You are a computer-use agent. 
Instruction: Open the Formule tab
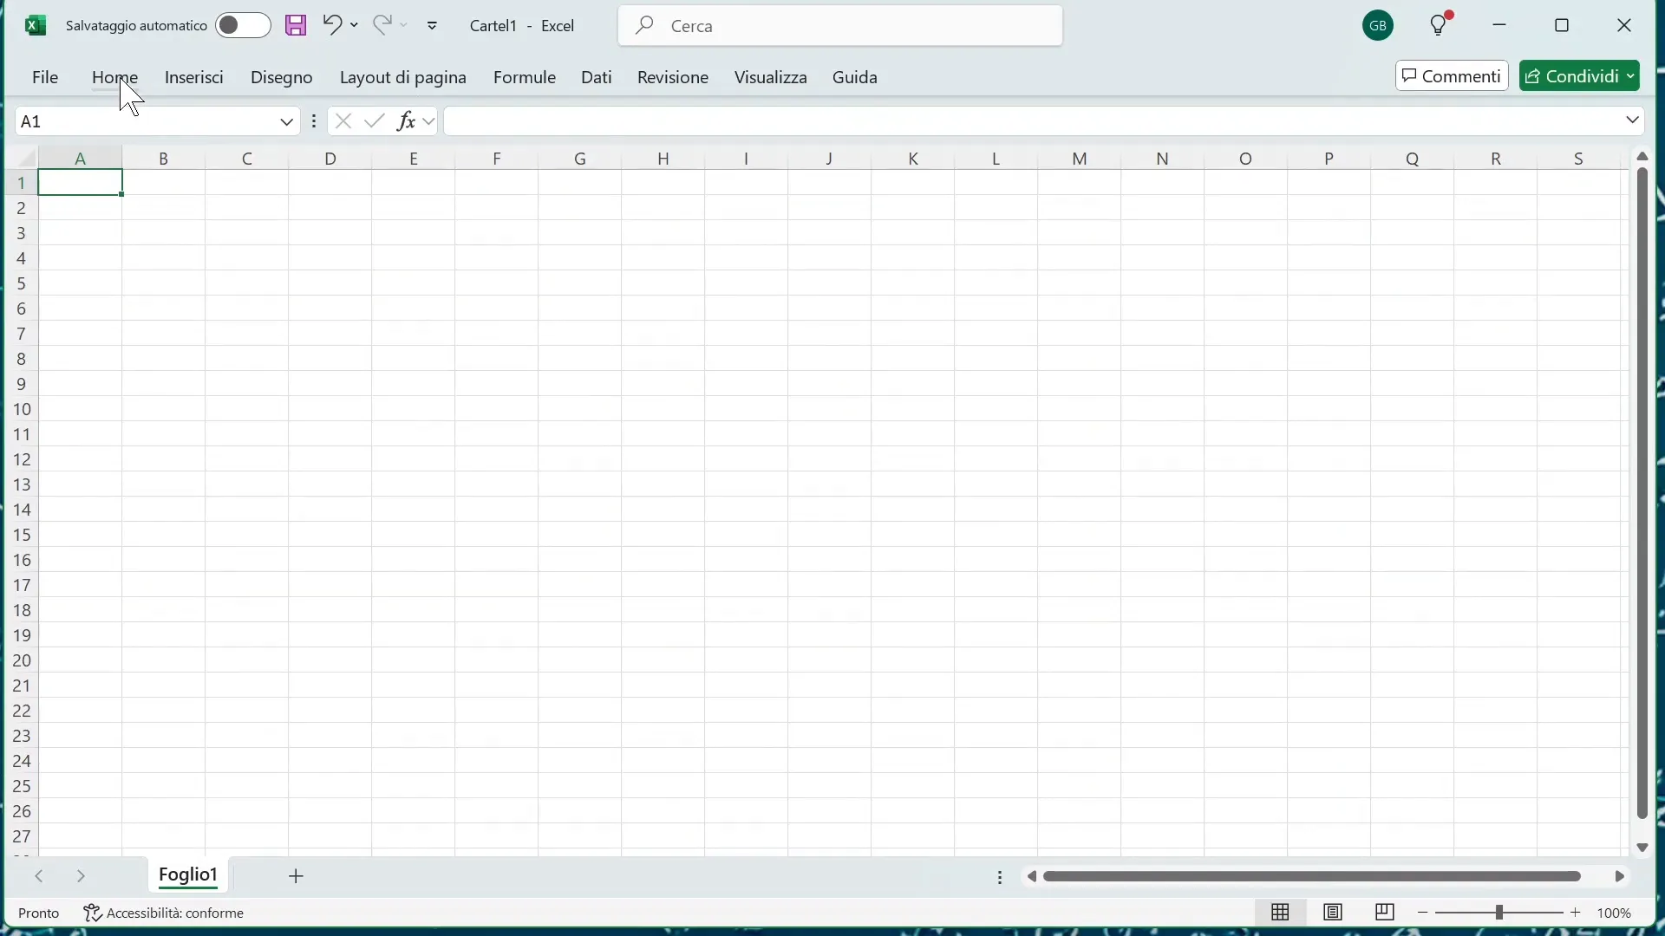point(526,78)
